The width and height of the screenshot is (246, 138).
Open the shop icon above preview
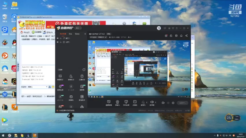coord(176,36)
